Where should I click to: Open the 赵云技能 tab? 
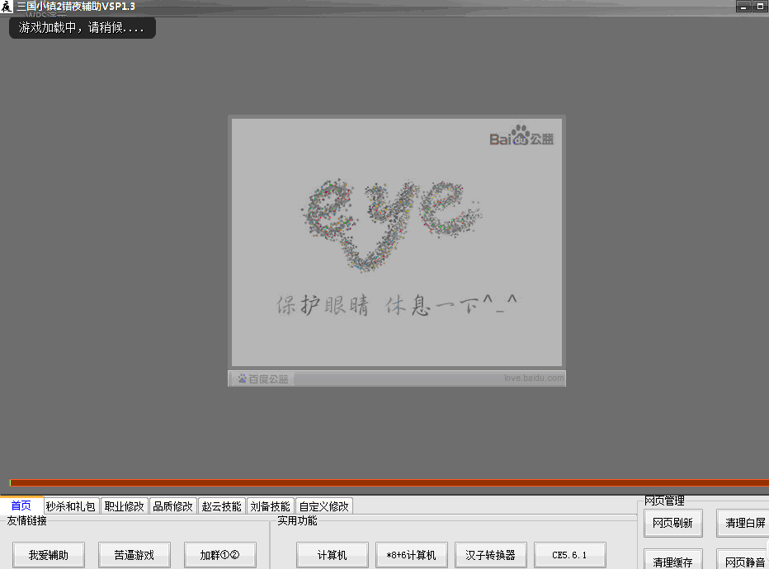pos(222,506)
